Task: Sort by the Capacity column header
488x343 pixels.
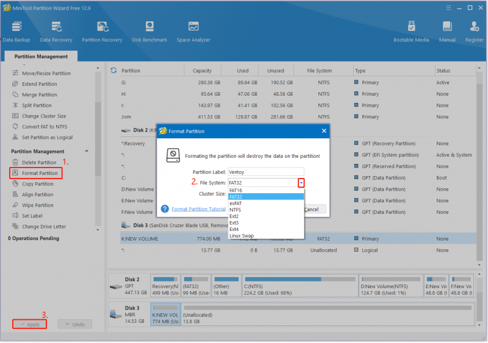Action: tap(203, 71)
